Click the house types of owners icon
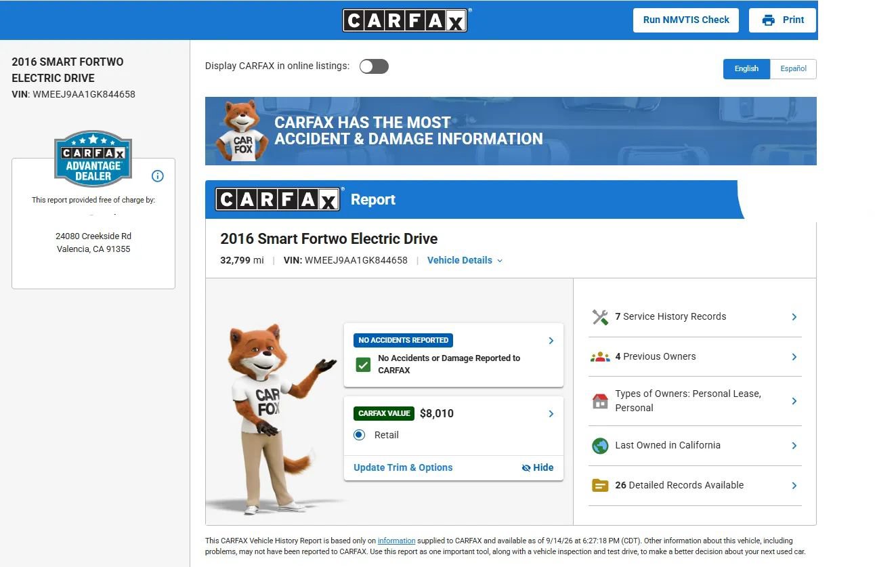 coord(600,401)
